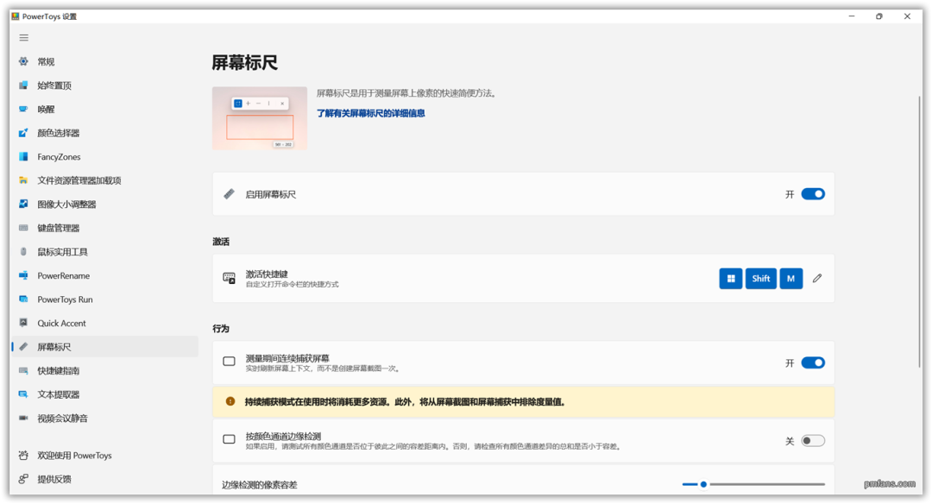932x504 pixels.
Task: Click the 激活 section header
Action: (x=221, y=242)
